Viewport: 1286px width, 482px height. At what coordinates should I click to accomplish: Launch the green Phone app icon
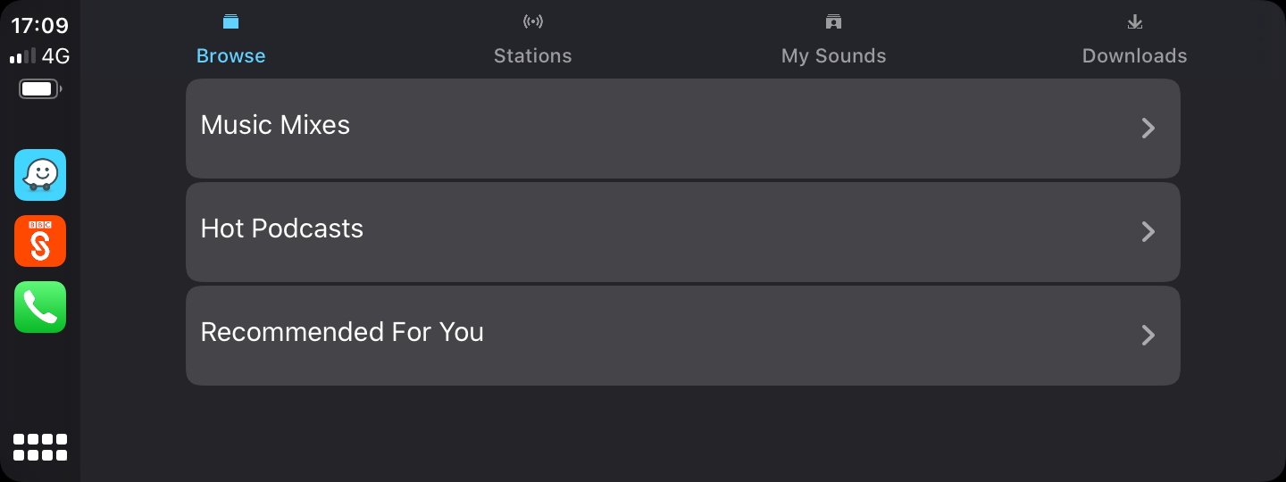pos(40,307)
